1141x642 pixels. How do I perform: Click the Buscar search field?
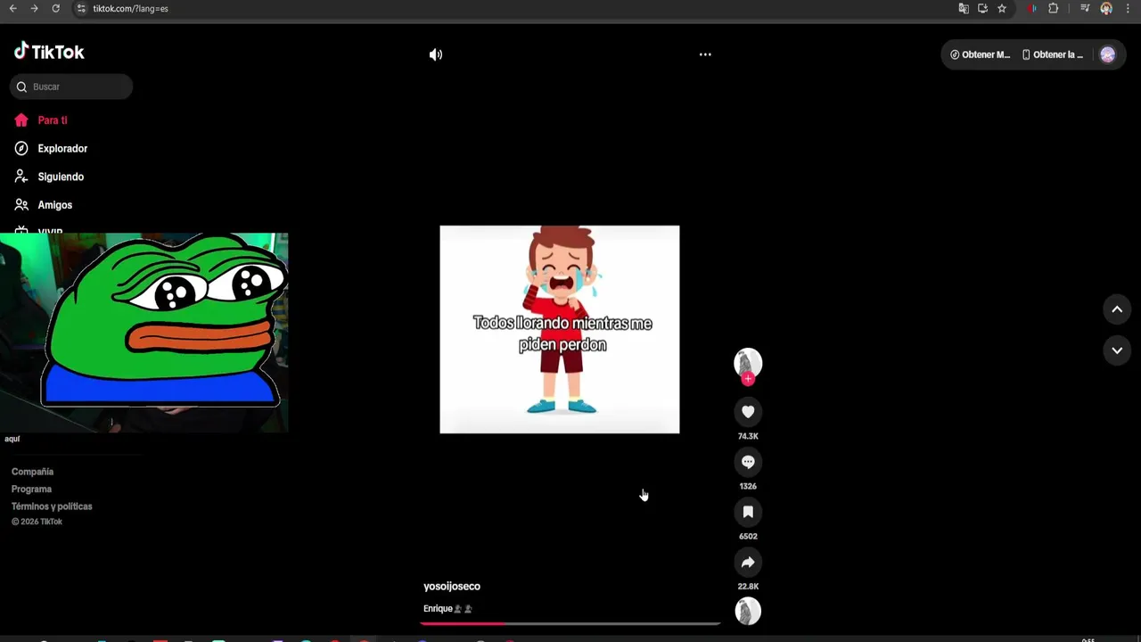tap(71, 86)
